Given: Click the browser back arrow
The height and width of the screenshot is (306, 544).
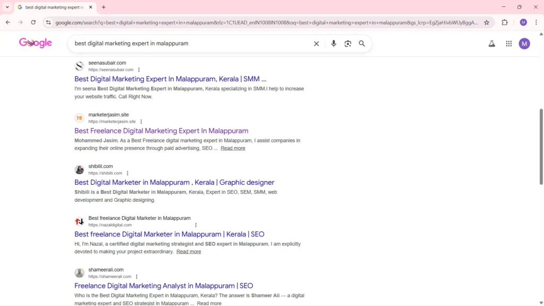Looking at the screenshot, I should click(7, 23).
